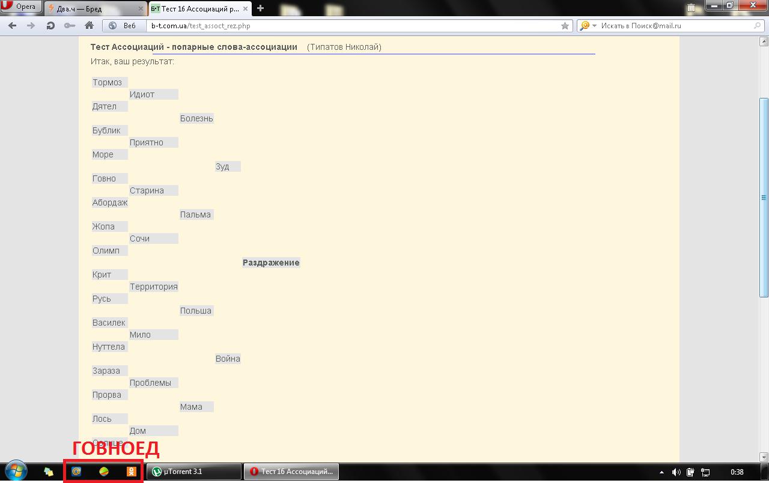Bookmark this page with the star icon
Viewport: 769px width, 483px height.
(x=565, y=26)
